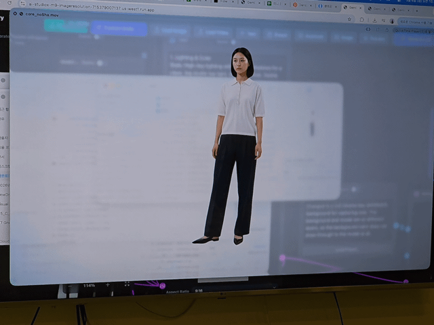Screen dimensions: 434x325
Task: Switch to the green-icon browser tab
Action: coord(269,4)
